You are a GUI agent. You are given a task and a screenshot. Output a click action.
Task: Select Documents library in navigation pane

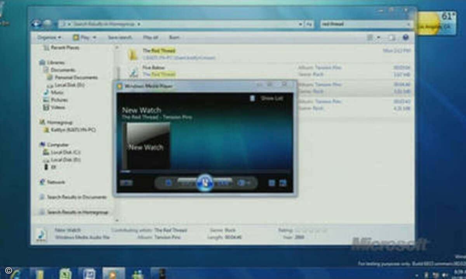59,70
